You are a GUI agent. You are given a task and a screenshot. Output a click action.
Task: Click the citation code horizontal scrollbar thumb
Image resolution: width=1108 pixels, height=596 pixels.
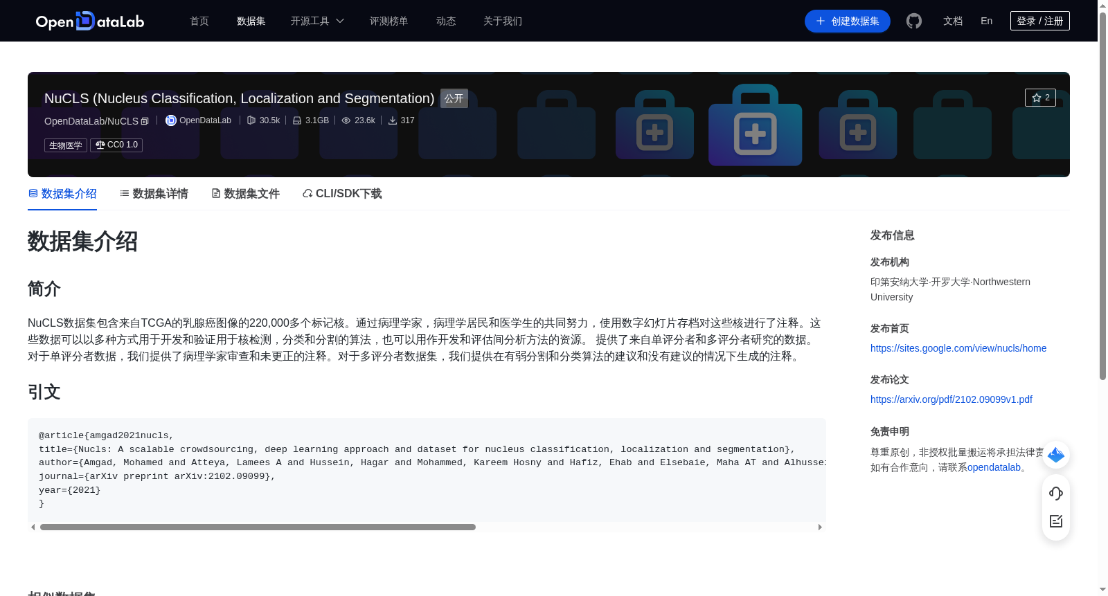(x=258, y=527)
